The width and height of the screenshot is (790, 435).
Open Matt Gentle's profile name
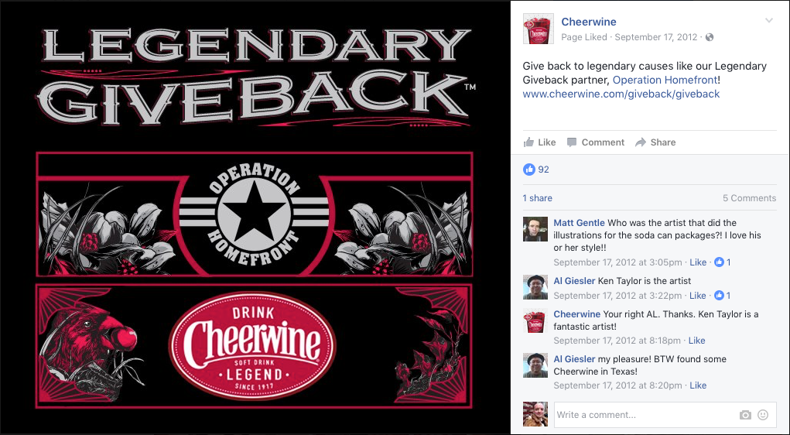580,223
